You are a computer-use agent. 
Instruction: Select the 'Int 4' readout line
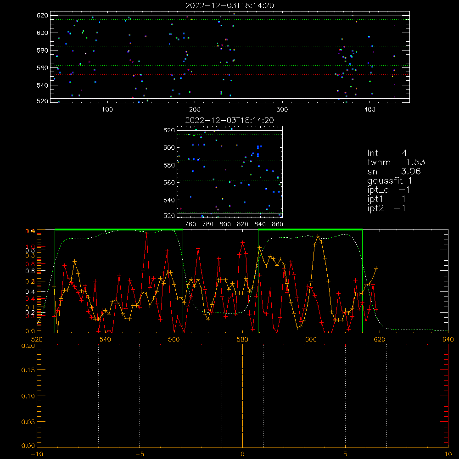point(387,153)
